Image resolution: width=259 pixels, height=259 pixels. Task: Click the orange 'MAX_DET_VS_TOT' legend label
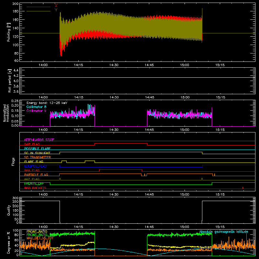tap(40, 238)
